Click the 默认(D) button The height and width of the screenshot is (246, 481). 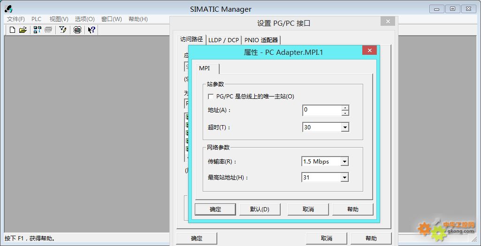click(260, 209)
